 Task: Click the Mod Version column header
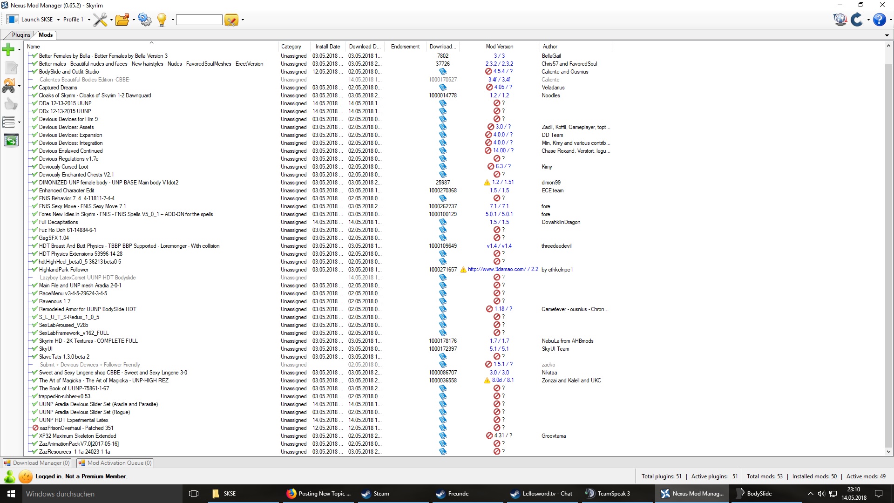tap(500, 47)
